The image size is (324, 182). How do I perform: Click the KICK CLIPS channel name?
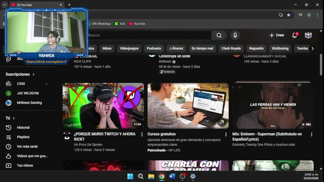coord(83,61)
